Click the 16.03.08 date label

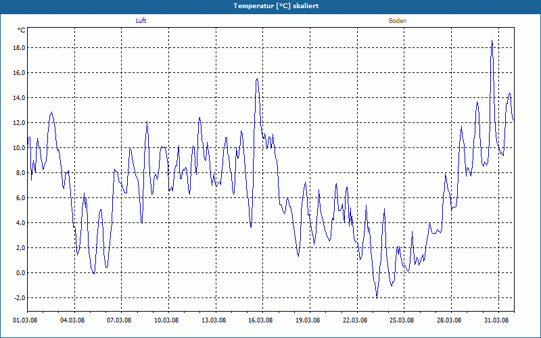click(x=260, y=320)
